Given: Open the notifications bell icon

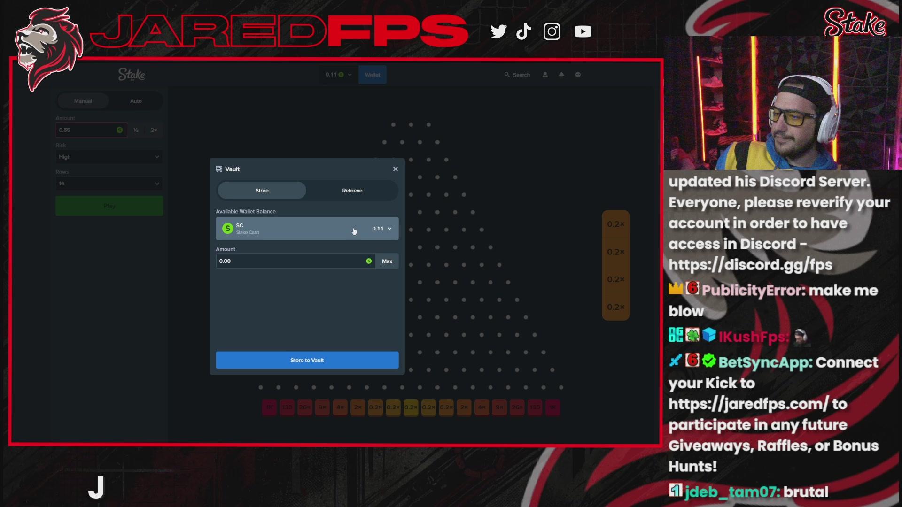Looking at the screenshot, I should pos(561,75).
